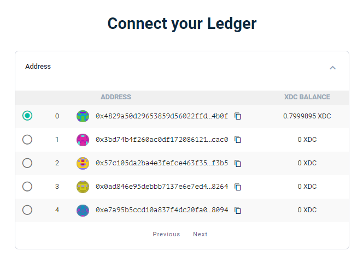Click the identicon avatar for address 0
This screenshot has width=363, height=257.
click(83, 116)
